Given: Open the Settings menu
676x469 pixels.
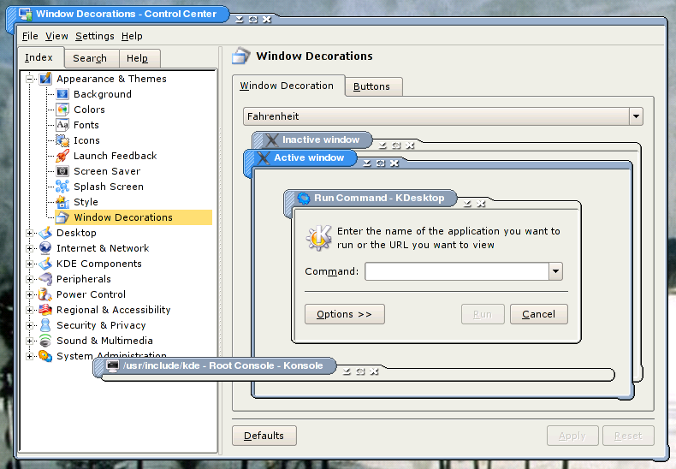Looking at the screenshot, I should [x=95, y=36].
